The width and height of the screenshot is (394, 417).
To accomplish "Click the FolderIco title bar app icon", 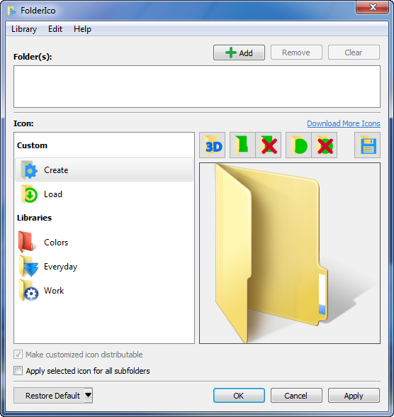I will click(x=11, y=11).
